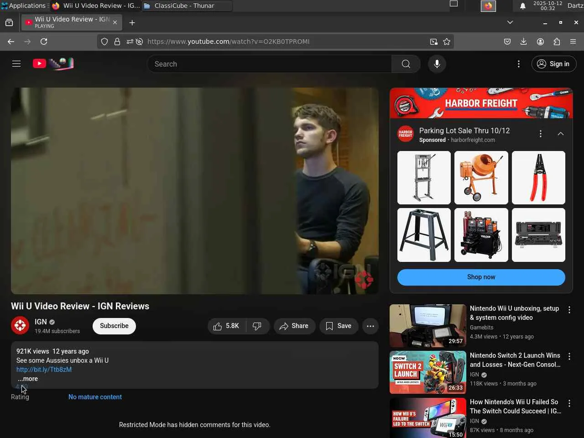Click the No mature content link

[95, 397]
